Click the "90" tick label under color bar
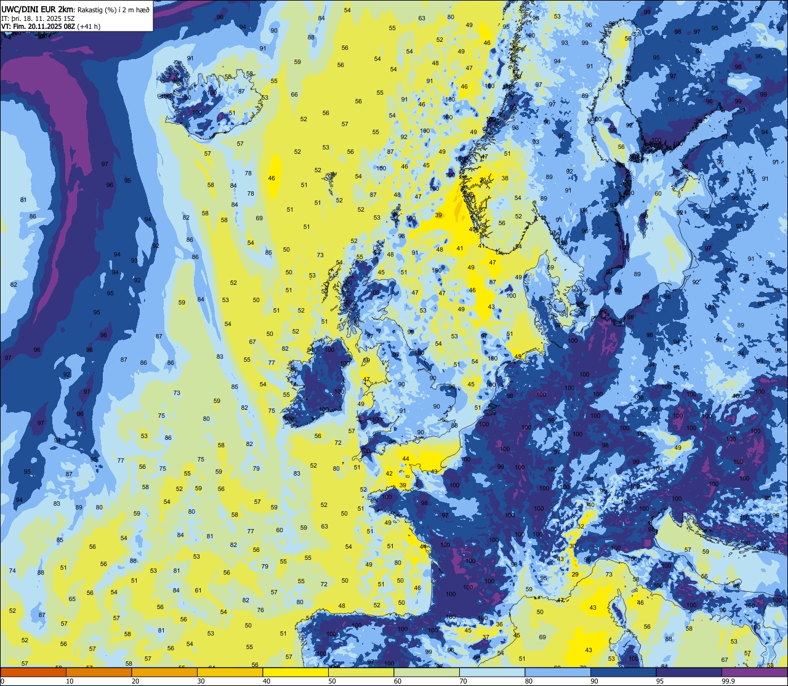 595,681
